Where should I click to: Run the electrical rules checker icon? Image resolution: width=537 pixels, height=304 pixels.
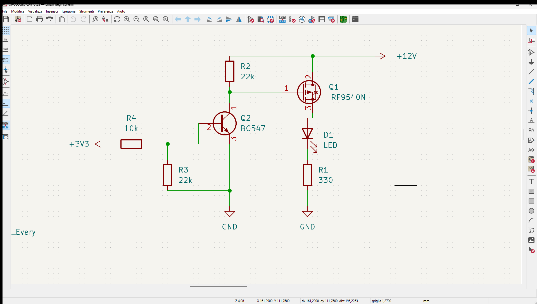(x=292, y=19)
